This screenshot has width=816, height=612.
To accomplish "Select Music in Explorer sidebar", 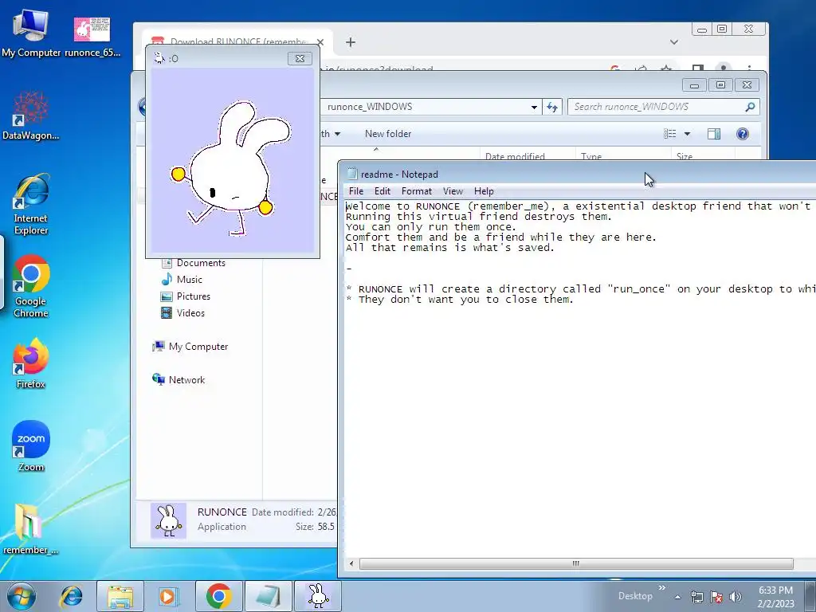I will [x=182, y=280].
